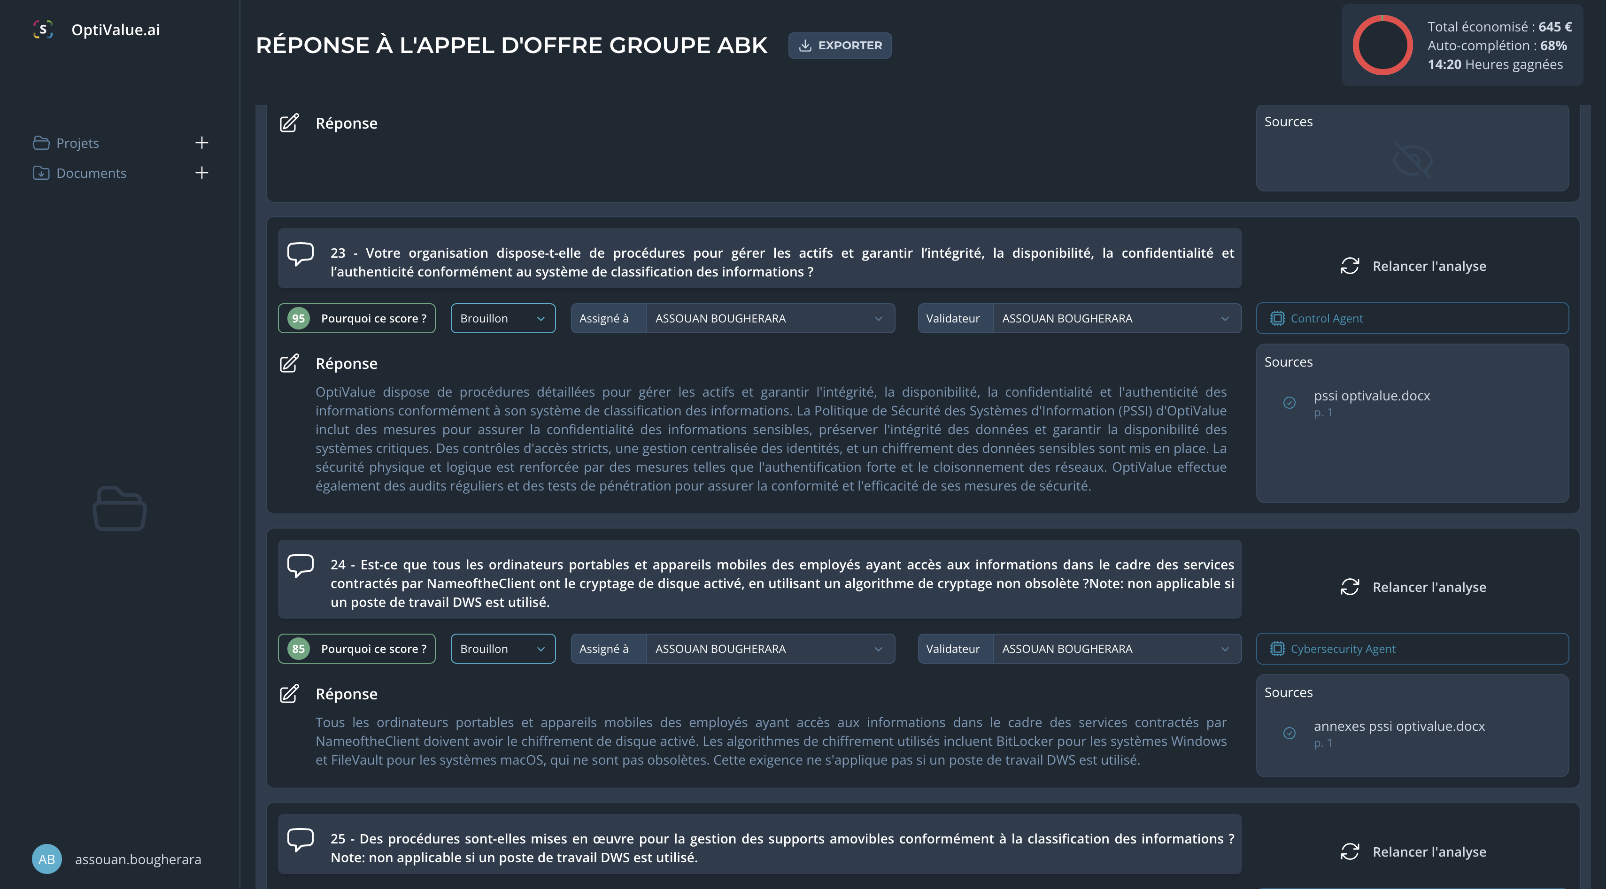
Task: Click the response text of question 24
Action: tap(771, 741)
